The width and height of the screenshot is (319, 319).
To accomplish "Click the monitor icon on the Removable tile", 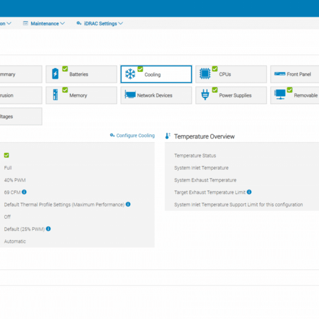I will pyautogui.click(x=280, y=94).
